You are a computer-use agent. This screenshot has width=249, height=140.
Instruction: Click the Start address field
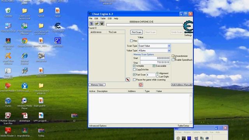(155, 58)
